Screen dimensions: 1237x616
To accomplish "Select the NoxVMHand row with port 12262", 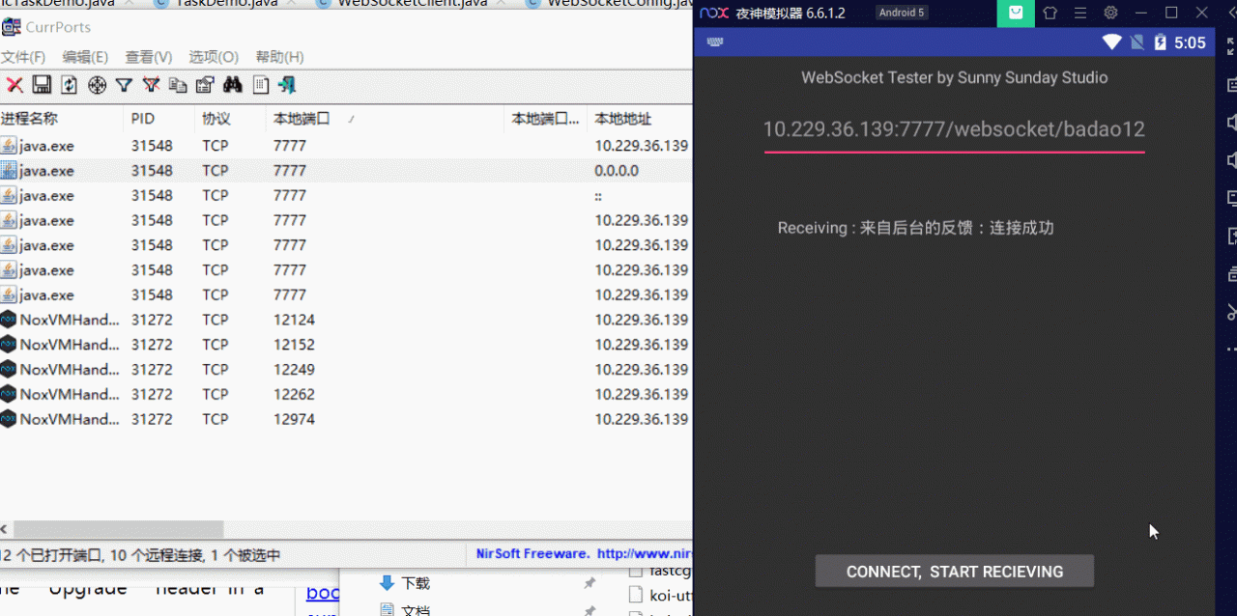I will (346, 394).
